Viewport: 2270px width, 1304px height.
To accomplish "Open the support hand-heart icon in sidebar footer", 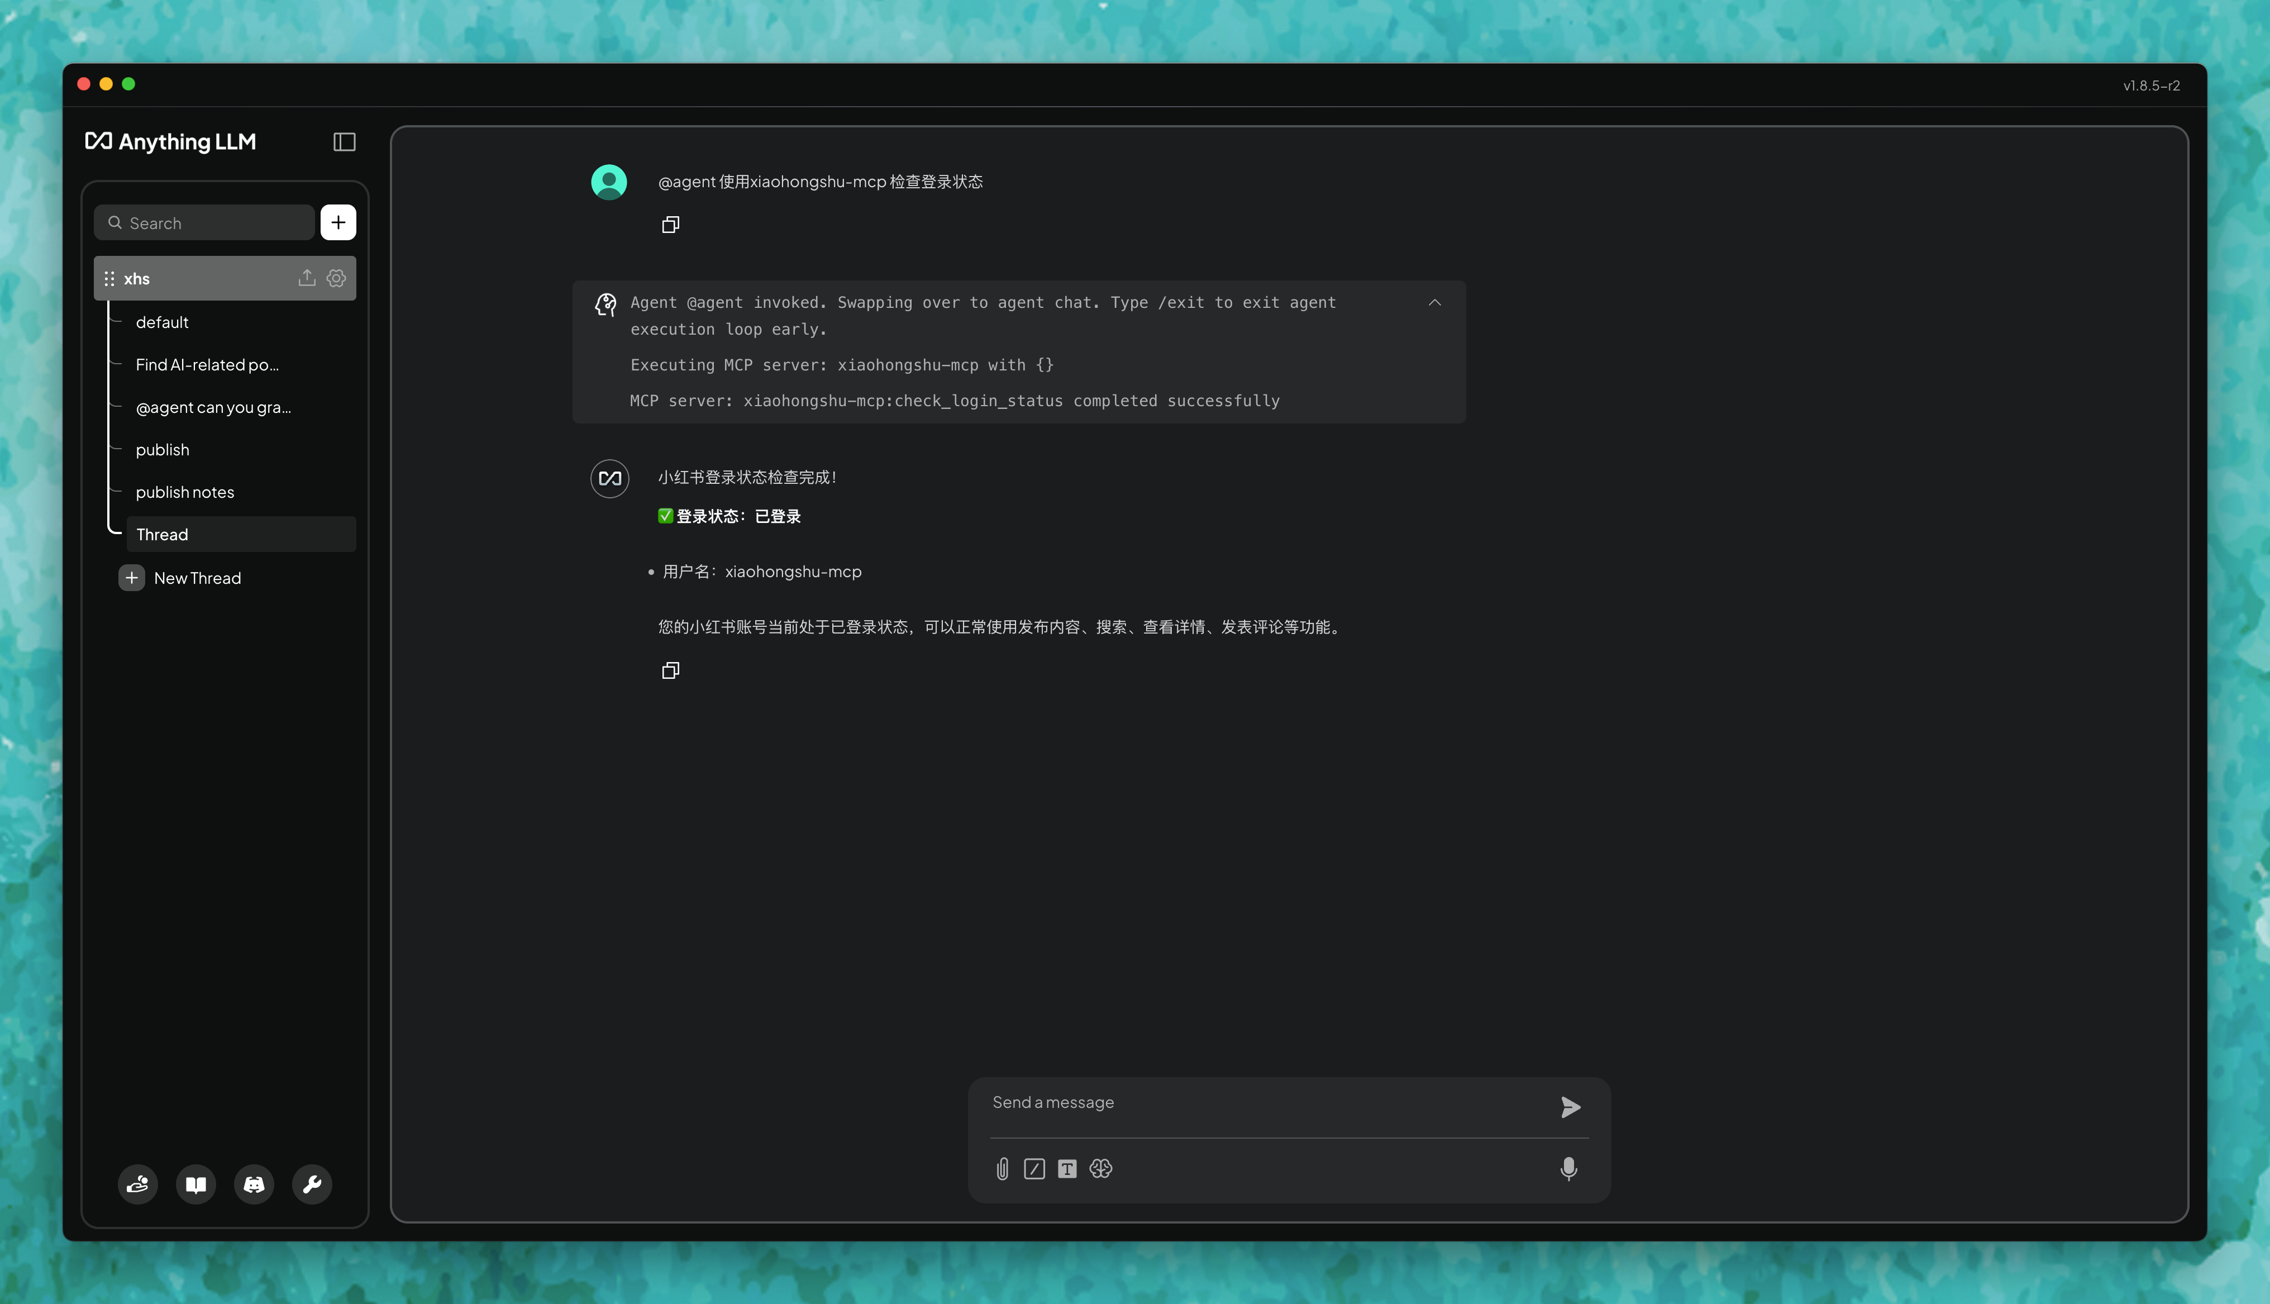I will pyautogui.click(x=138, y=1185).
